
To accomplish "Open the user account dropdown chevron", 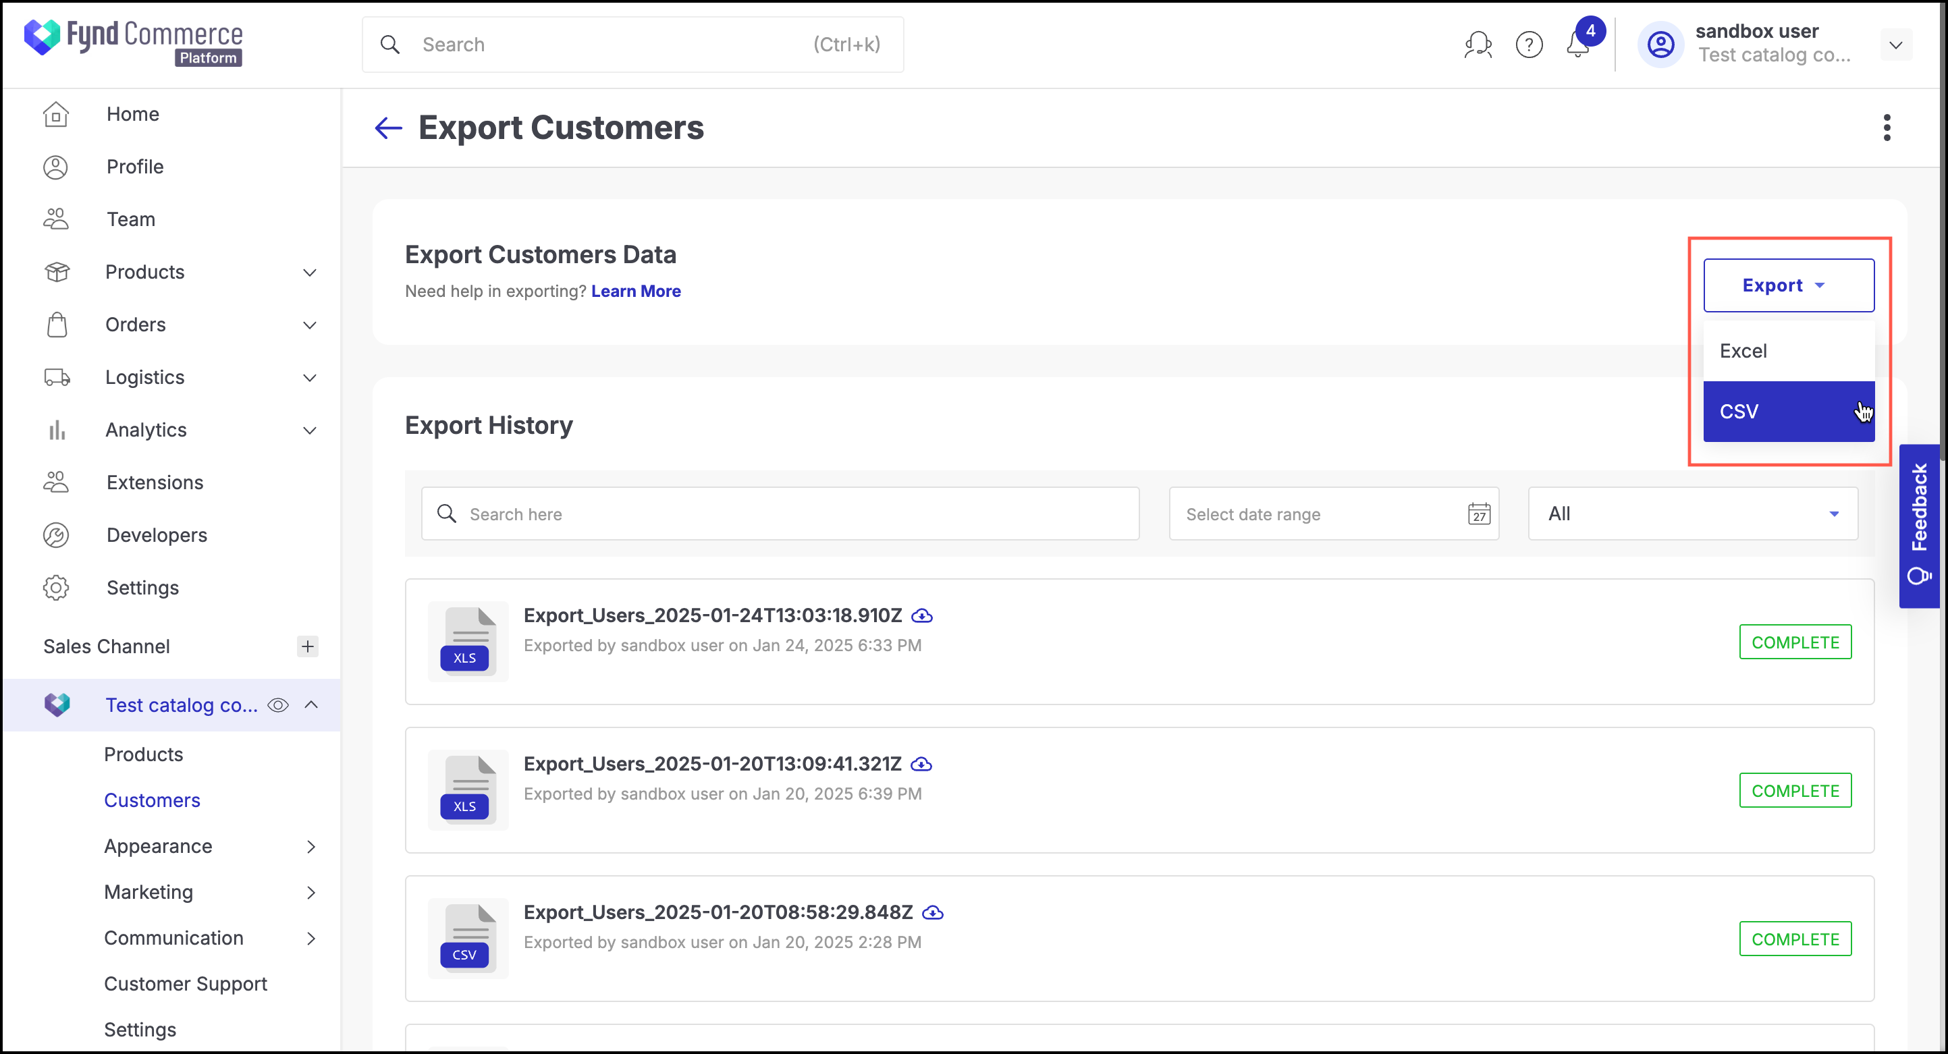I will coord(1895,45).
